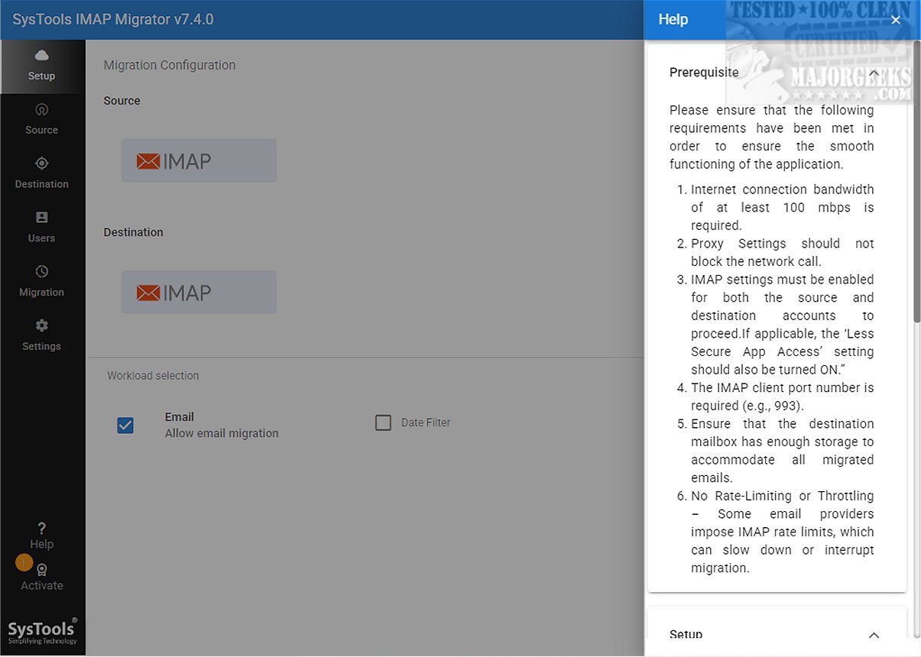Click prerequisite item about destination mailbox storage
Image resolution: width=921 pixels, height=657 pixels.
coord(783,451)
